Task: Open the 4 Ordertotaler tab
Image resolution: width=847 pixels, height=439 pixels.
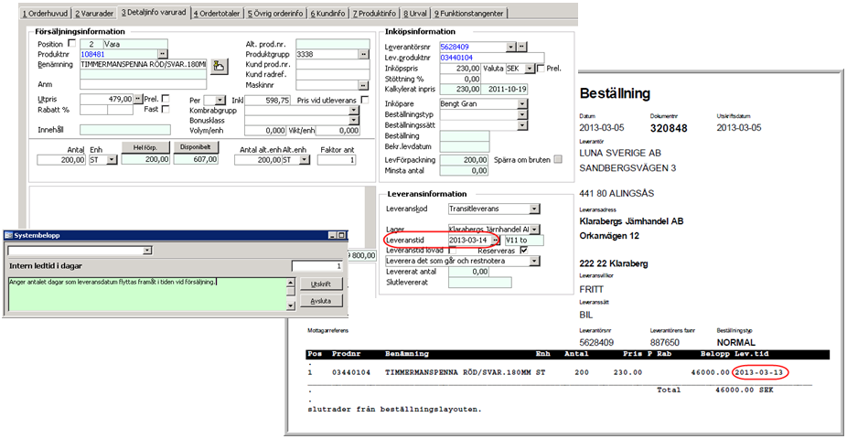Action: pos(217,13)
